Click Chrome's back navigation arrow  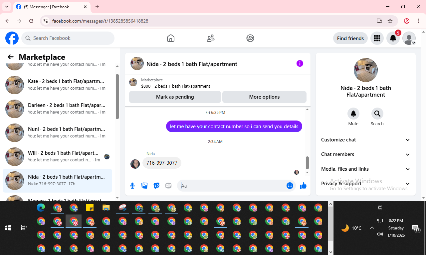(x=7, y=21)
